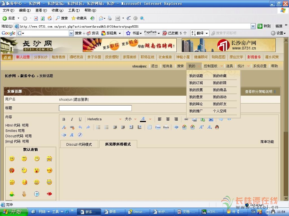
Task: Switch to Discuz! 代码模式 tab
Action: [x=79, y=144]
